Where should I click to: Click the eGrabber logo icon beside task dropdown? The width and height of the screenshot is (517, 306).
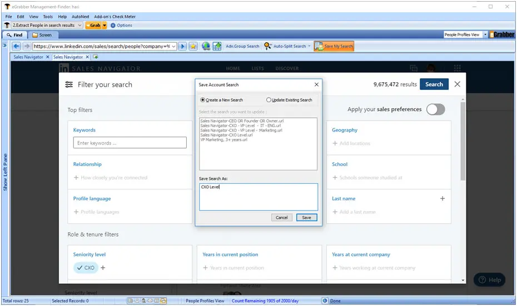[x=7, y=26]
